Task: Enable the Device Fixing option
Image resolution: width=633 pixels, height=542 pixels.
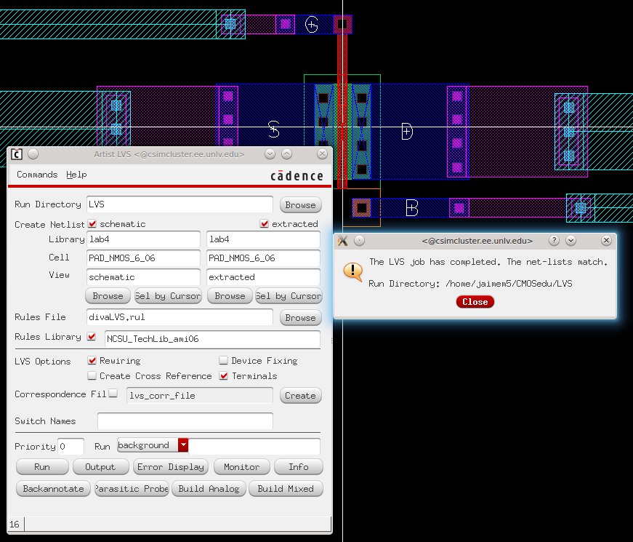Action: click(x=223, y=360)
